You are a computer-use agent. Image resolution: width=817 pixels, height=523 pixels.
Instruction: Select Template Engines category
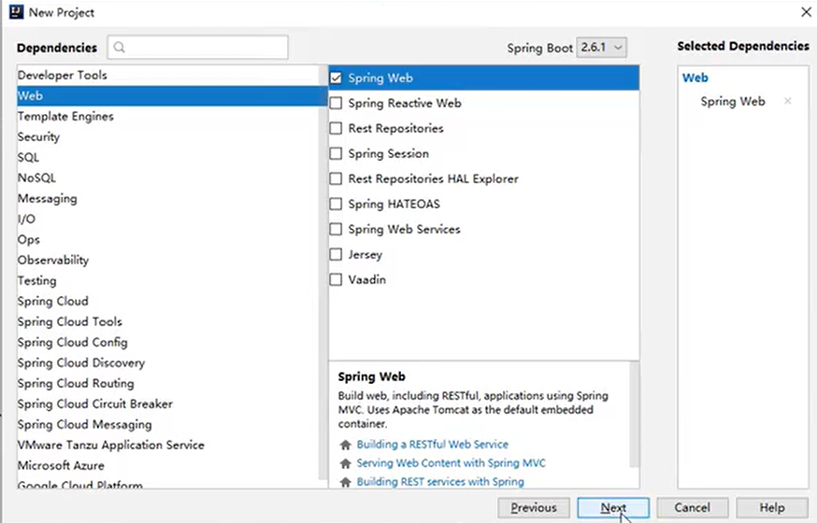pos(167,116)
